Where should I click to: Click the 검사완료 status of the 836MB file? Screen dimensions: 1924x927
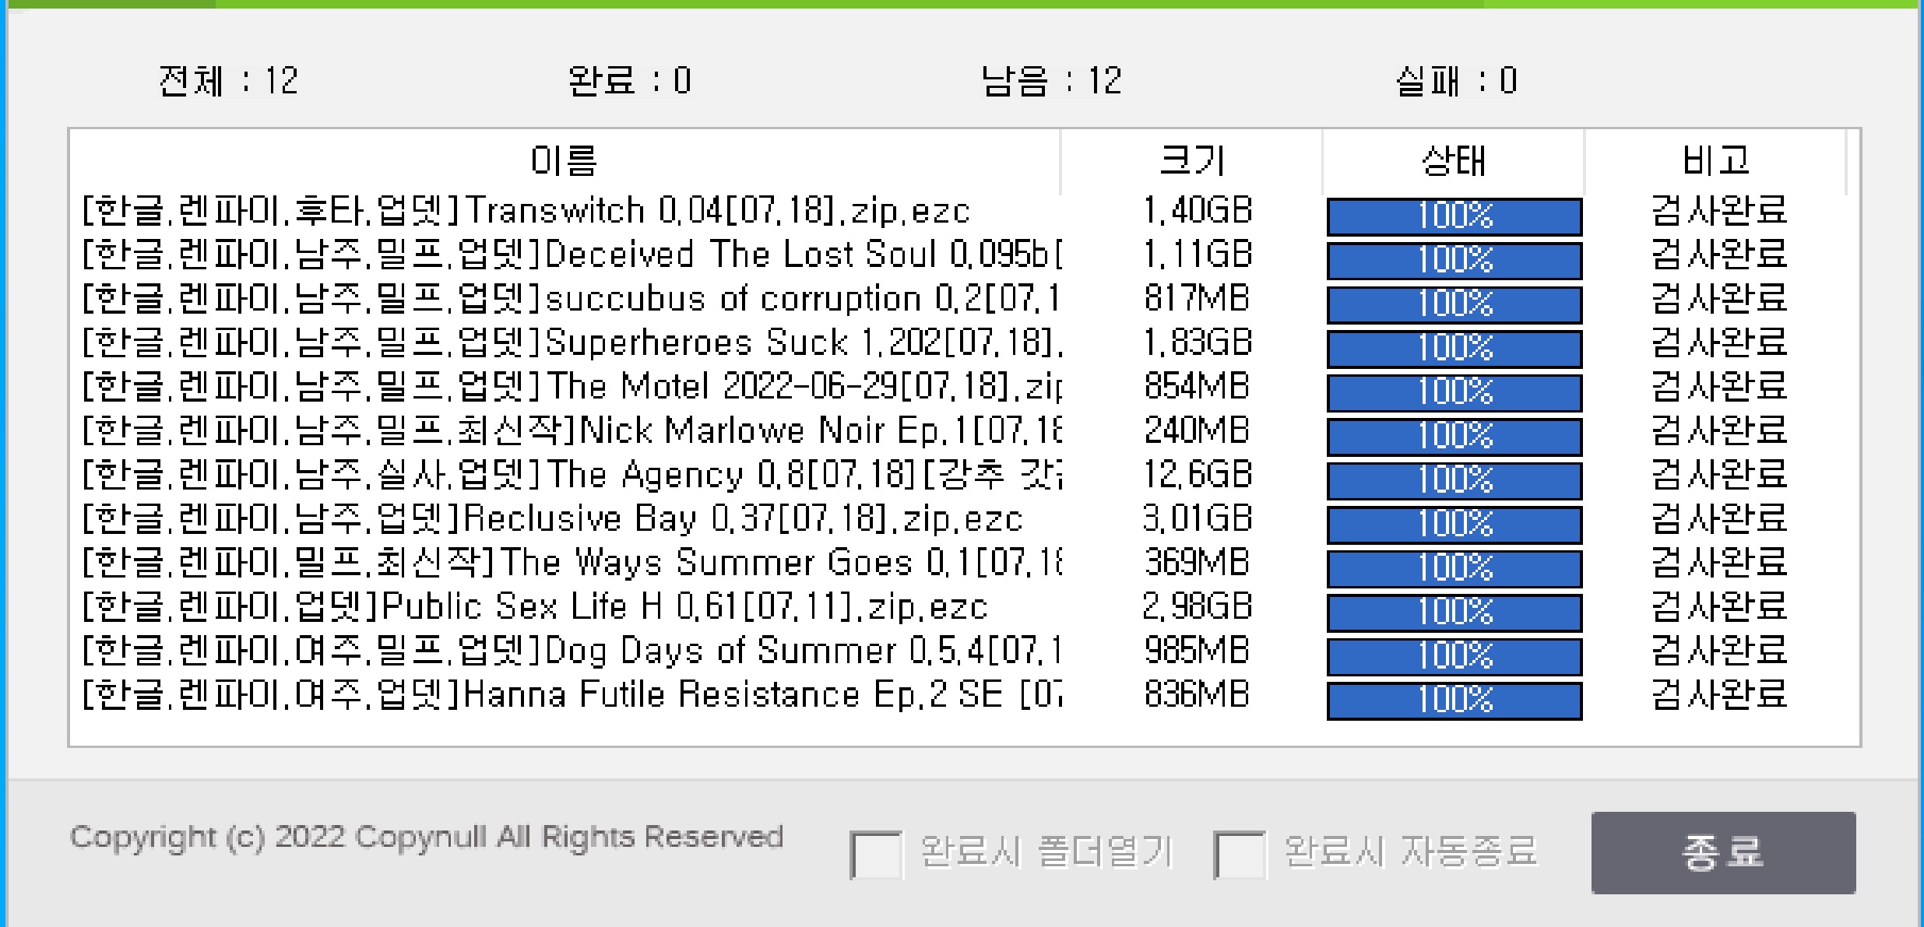(x=1718, y=694)
